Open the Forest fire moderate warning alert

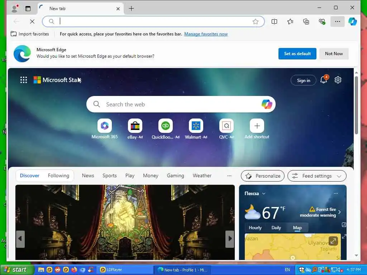(320, 212)
